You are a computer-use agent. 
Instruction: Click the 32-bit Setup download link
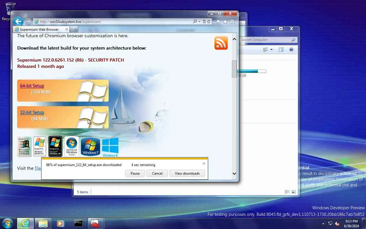[32, 112]
